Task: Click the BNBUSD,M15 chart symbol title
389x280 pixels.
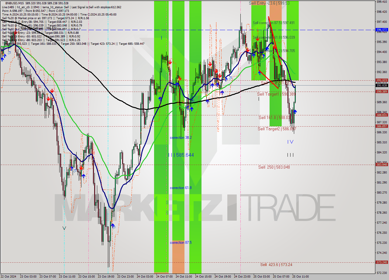Action: [15, 3]
